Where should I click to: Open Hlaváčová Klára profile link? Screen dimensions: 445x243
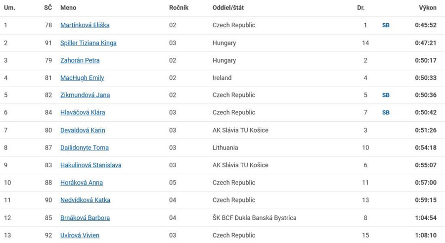[x=83, y=112]
